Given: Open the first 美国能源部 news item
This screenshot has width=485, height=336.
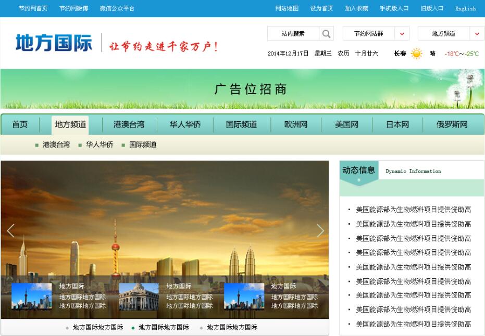Looking at the screenshot, I should tap(413, 210).
